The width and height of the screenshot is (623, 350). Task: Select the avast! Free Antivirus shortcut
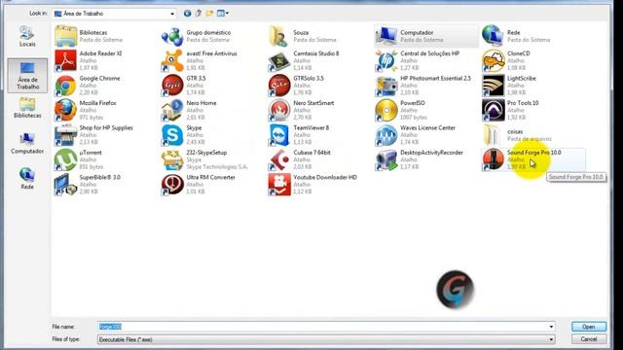199,60
